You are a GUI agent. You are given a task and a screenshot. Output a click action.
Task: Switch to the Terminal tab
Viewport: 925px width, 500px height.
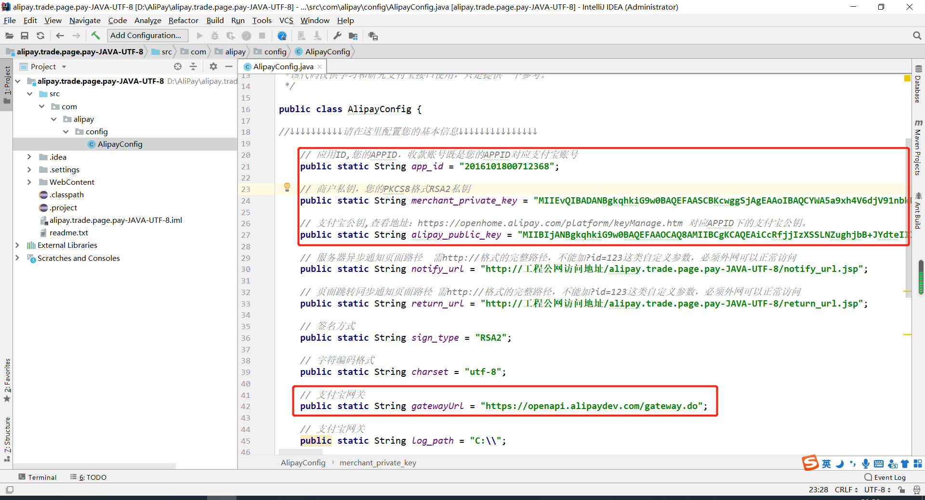(x=42, y=477)
